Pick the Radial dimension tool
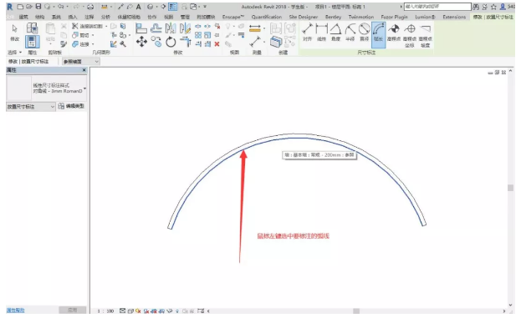This screenshot has height=323, width=521. [350, 33]
